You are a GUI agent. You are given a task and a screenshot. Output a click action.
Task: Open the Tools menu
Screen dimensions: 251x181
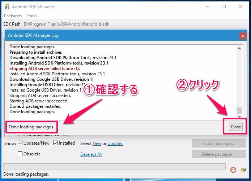(31, 16)
